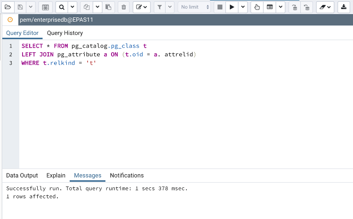Open the Explain tab
The width and height of the screenshot is (353, 219).
(x=56, y=176)
